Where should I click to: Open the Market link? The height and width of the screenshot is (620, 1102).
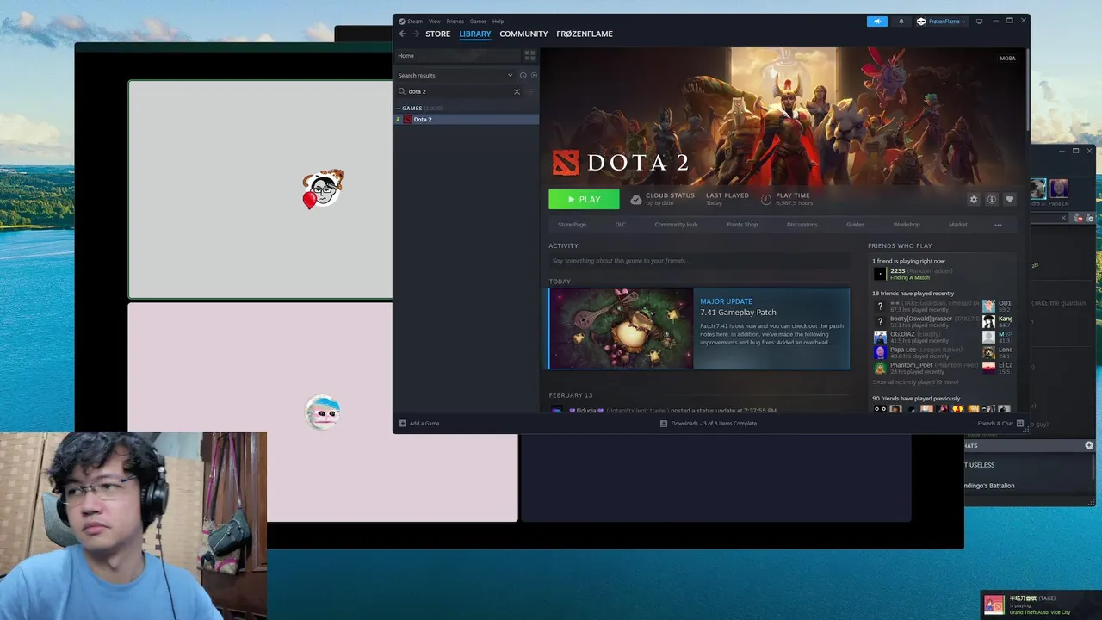[958, 225]
